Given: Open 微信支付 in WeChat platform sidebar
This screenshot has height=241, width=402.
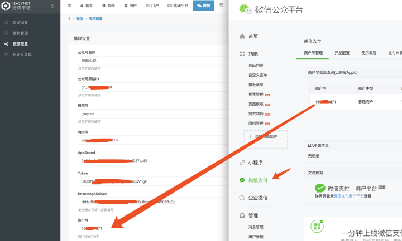Looking at the screenshot, I should 257,180.
